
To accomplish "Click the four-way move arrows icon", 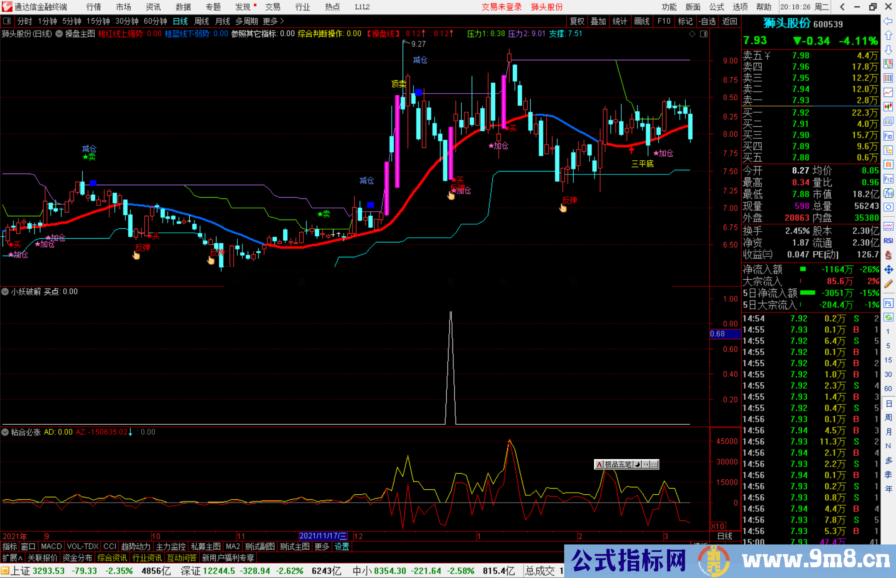I will click(x=888, y=270).
